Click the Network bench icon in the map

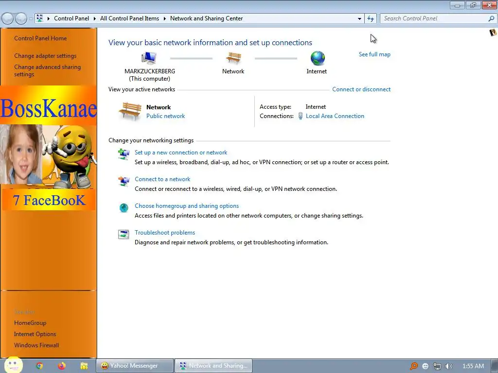click(x=233, y=58)
